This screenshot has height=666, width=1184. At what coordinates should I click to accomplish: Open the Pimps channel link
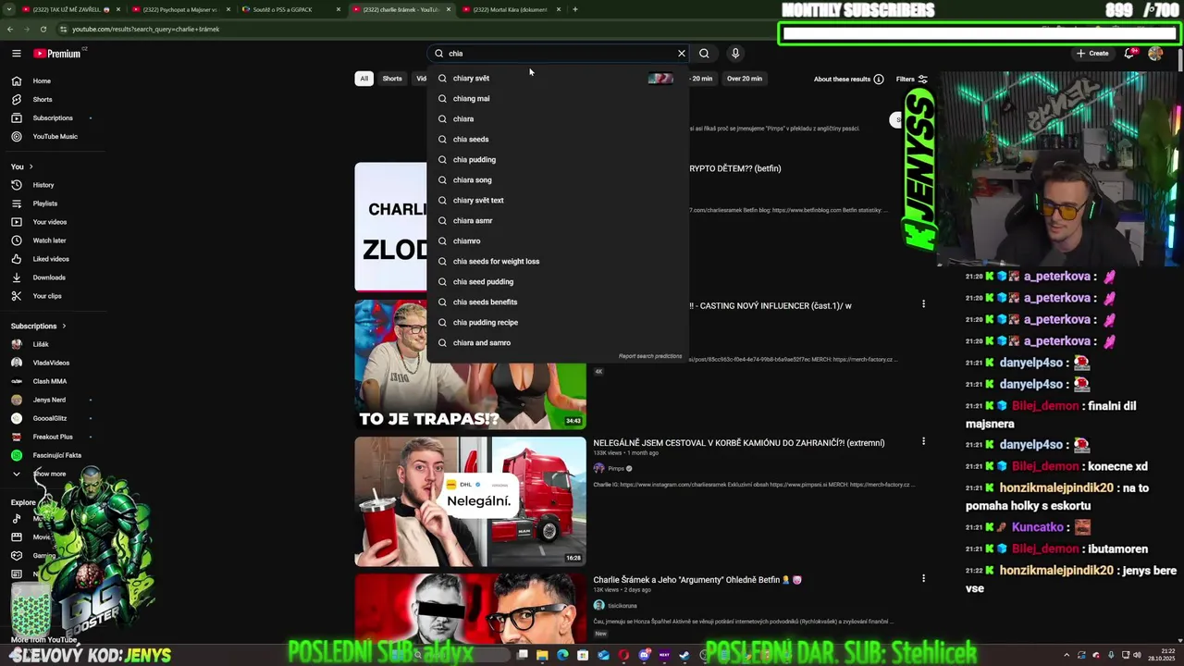(x=616, y=469)
